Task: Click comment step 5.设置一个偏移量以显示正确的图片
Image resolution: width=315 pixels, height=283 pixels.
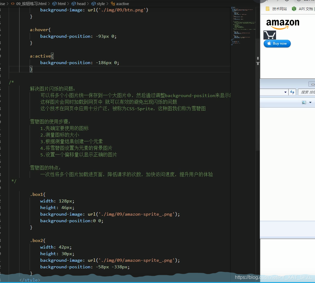Action: coord(79,155)
